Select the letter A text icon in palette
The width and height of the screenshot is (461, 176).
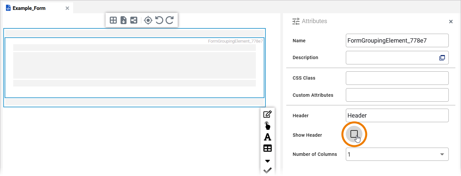coord(267,137)
